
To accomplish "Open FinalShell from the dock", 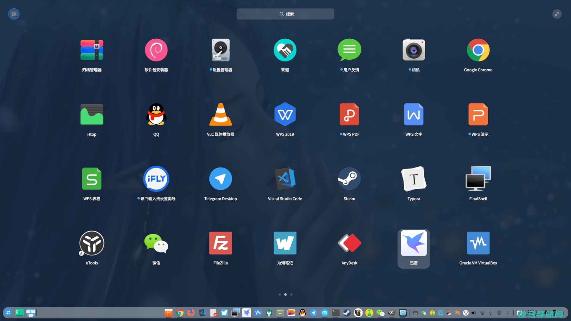I will pos(236,313).
